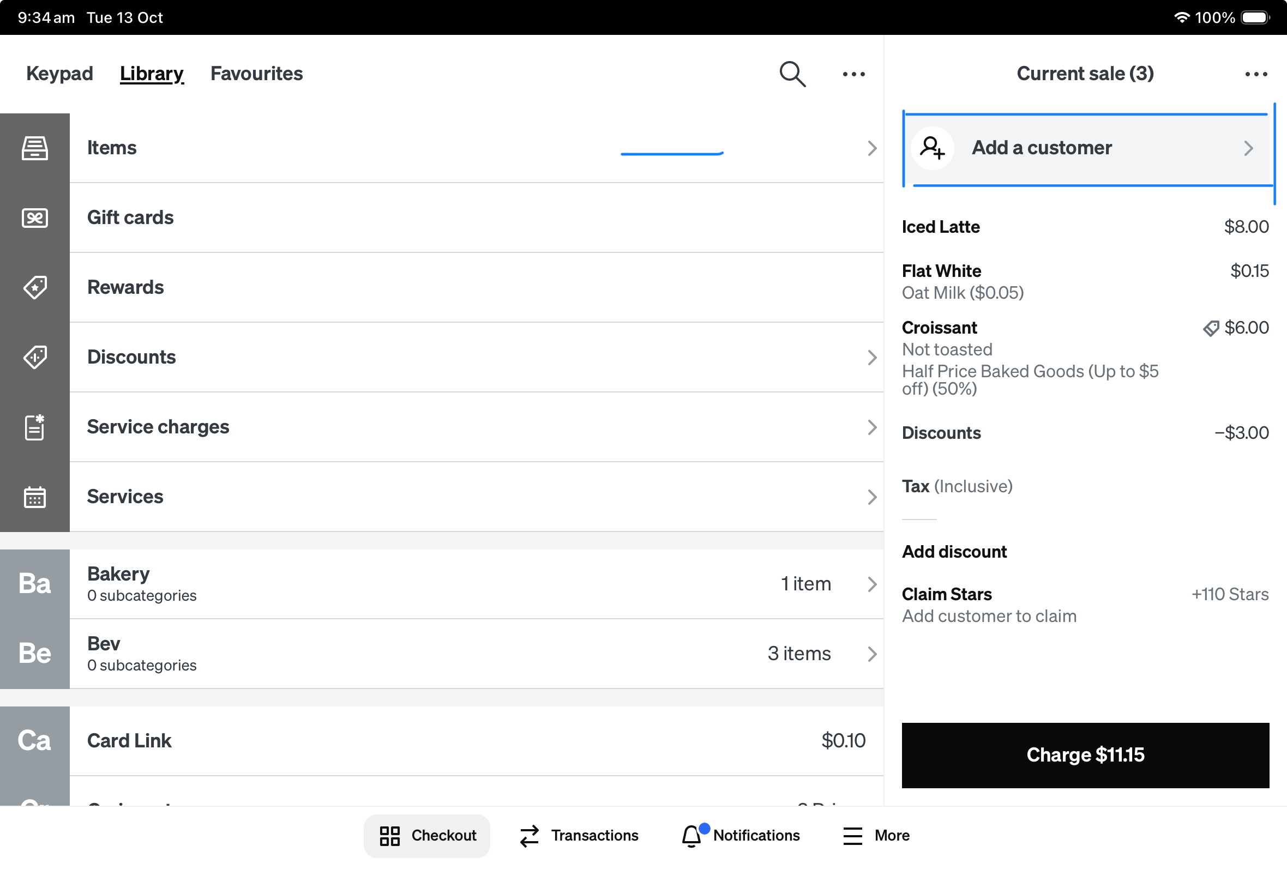The image size is (1287, 894).
Task: Tap the Discounts −$3.00 sale row
Action: coord(1085,433)
